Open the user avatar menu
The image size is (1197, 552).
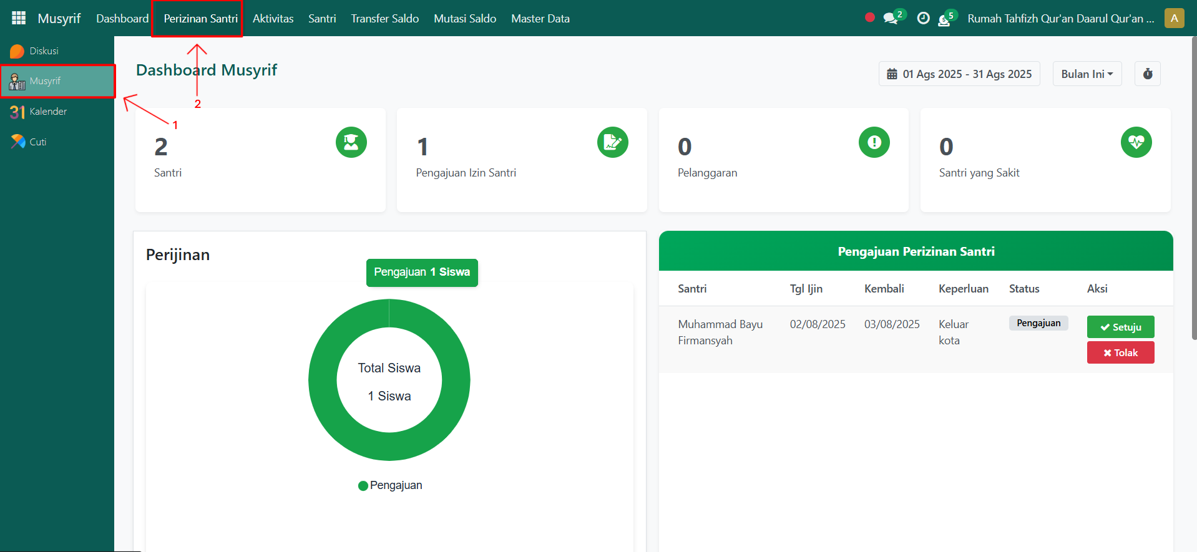(1174, 19)
